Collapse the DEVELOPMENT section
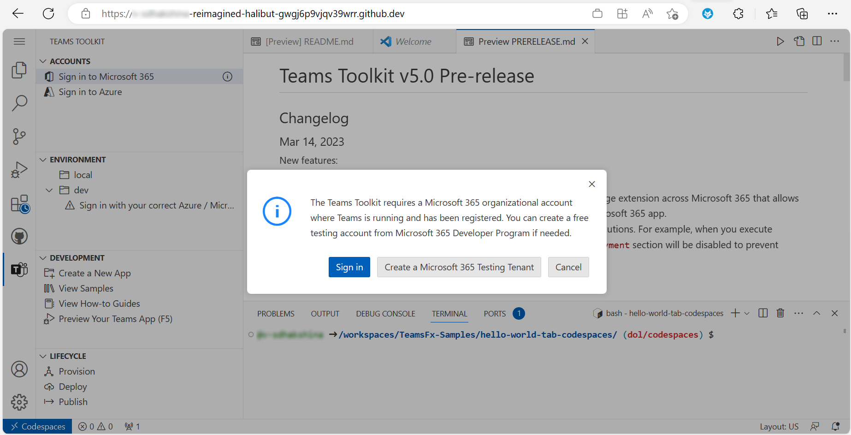The image size is (851, 435). 43,258
